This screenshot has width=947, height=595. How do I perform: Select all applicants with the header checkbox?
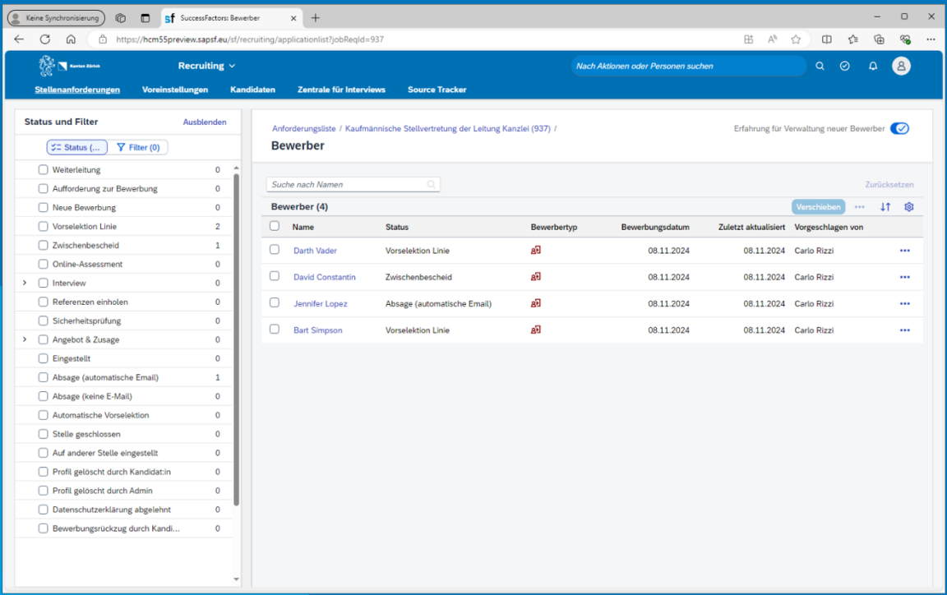coord(275,226)
